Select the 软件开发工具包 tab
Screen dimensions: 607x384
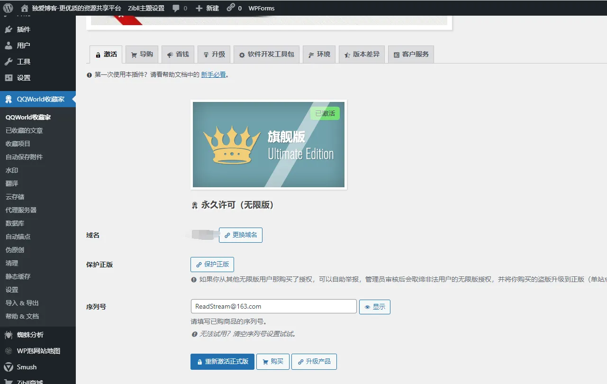[267, 54]
